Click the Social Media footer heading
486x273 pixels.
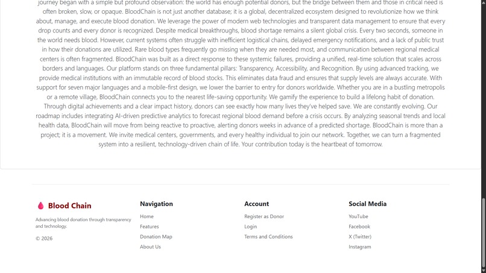[367, 204]
